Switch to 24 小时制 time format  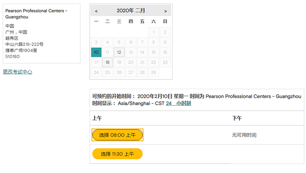pyautogui.click(x=178, y=104)
